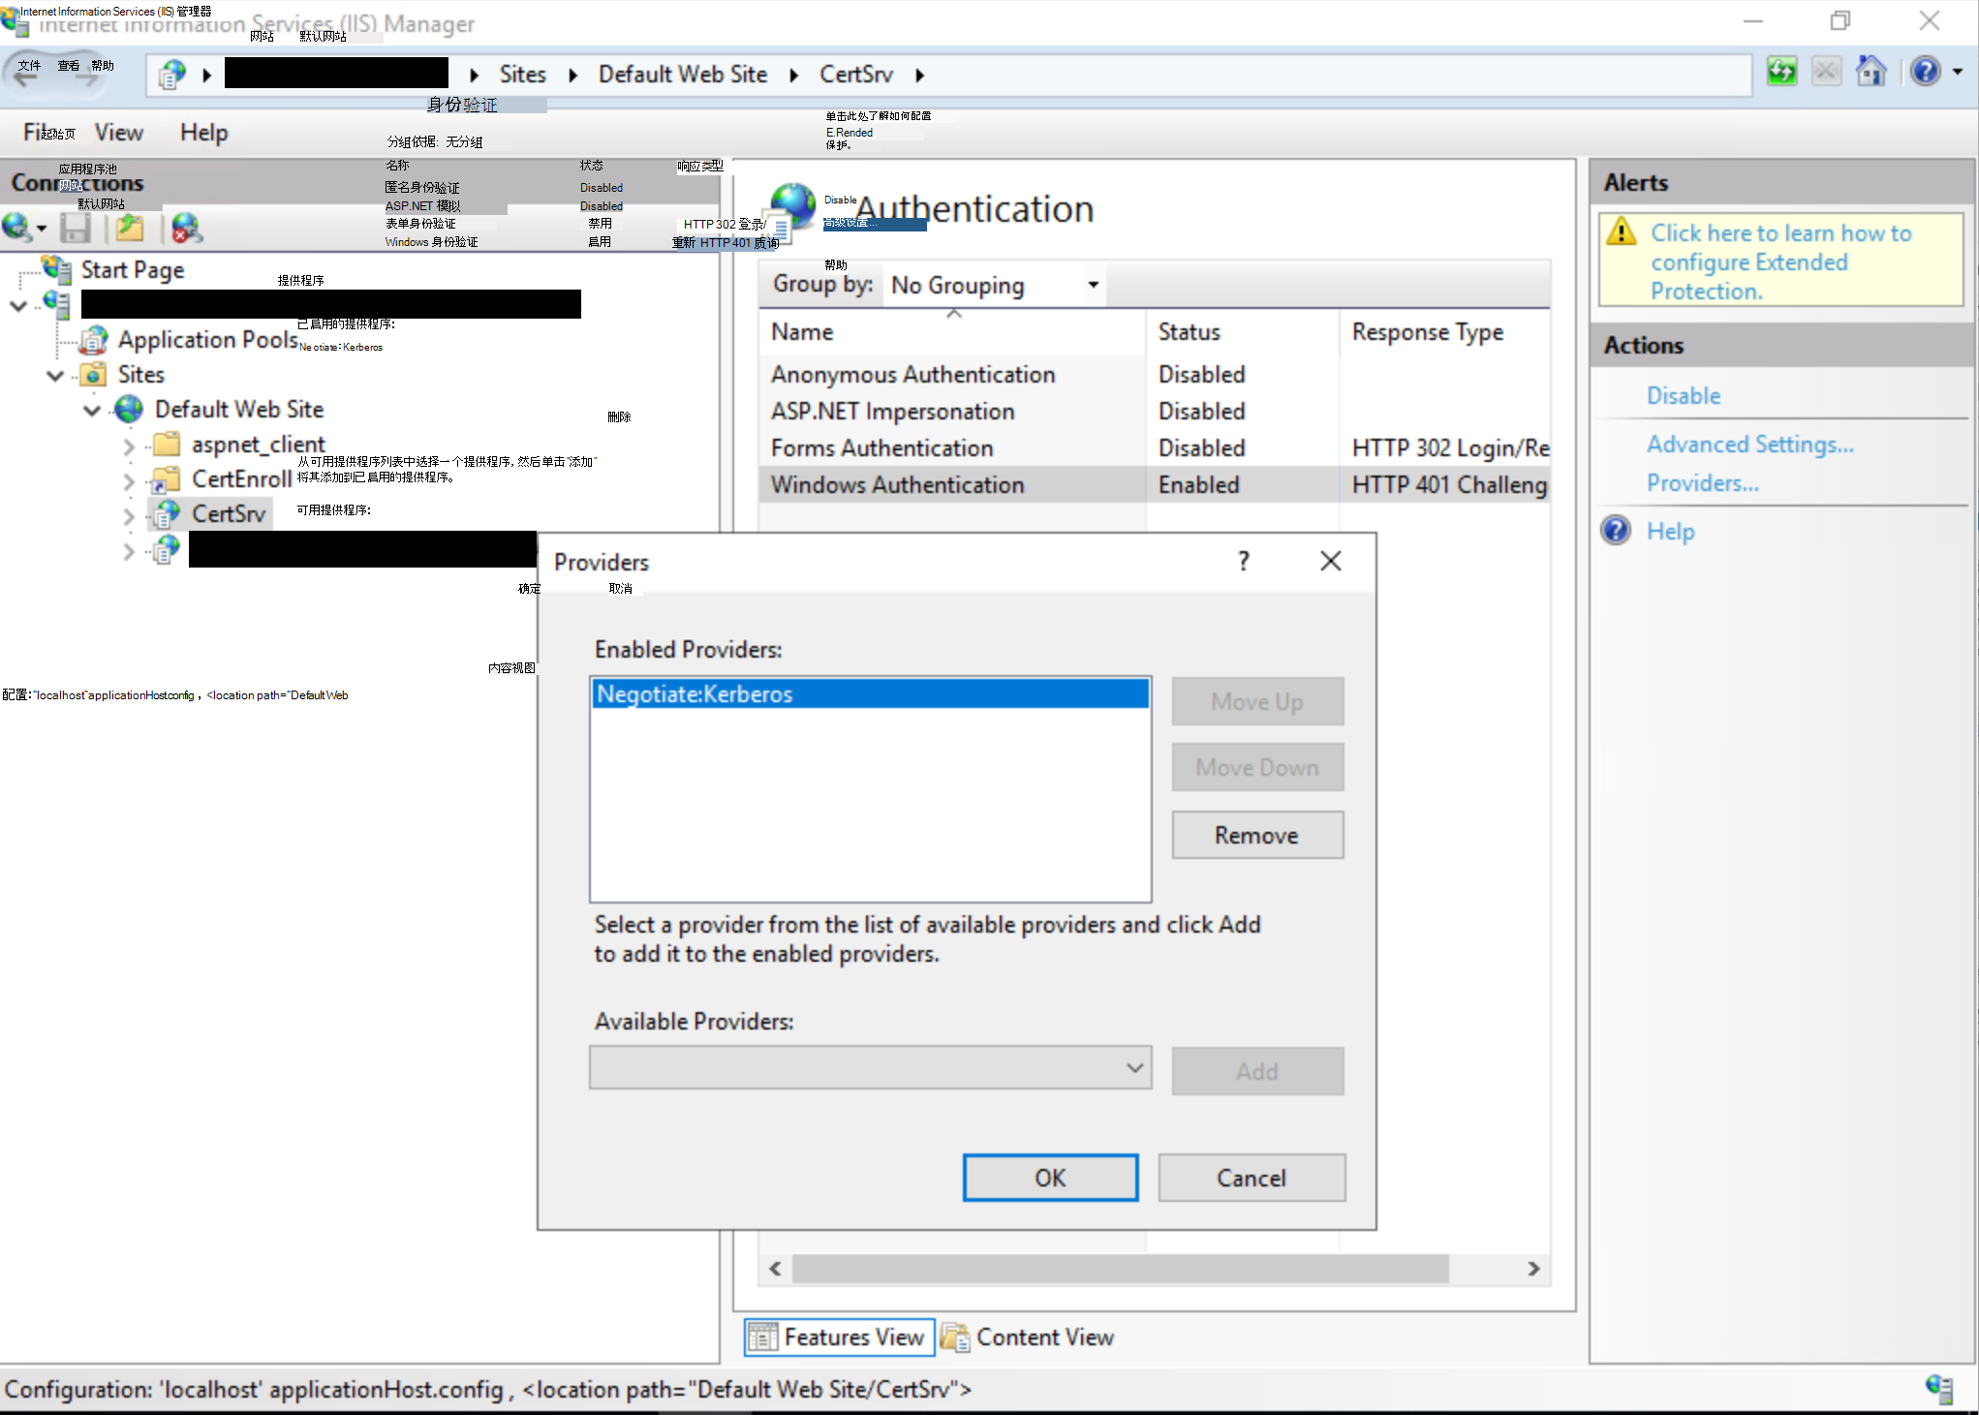Open the Help question mark icon top right

click(x=1926, y=72)
